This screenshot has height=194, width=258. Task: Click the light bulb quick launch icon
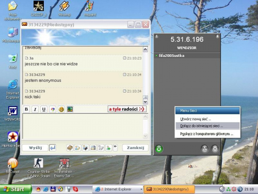pyautogui.click(x=68, y=189)
